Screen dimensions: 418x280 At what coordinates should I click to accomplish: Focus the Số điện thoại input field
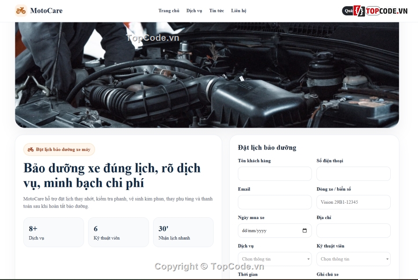353,174
